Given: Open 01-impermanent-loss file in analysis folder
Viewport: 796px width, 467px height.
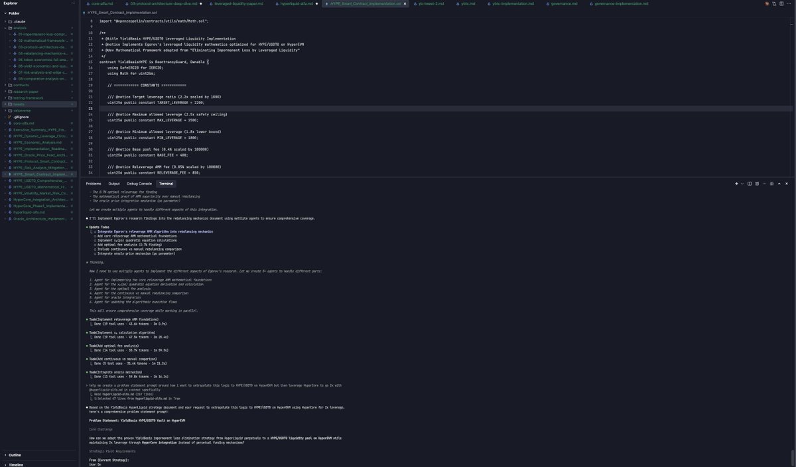Looking at the screenshot, I should [x=42, y=34].
